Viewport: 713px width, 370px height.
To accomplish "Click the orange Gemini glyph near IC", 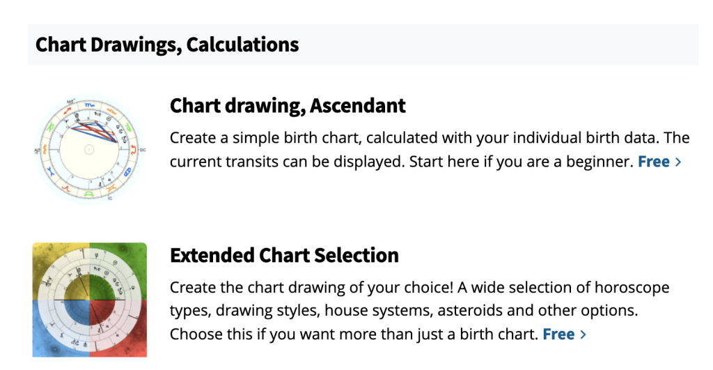I will [111, 188].
